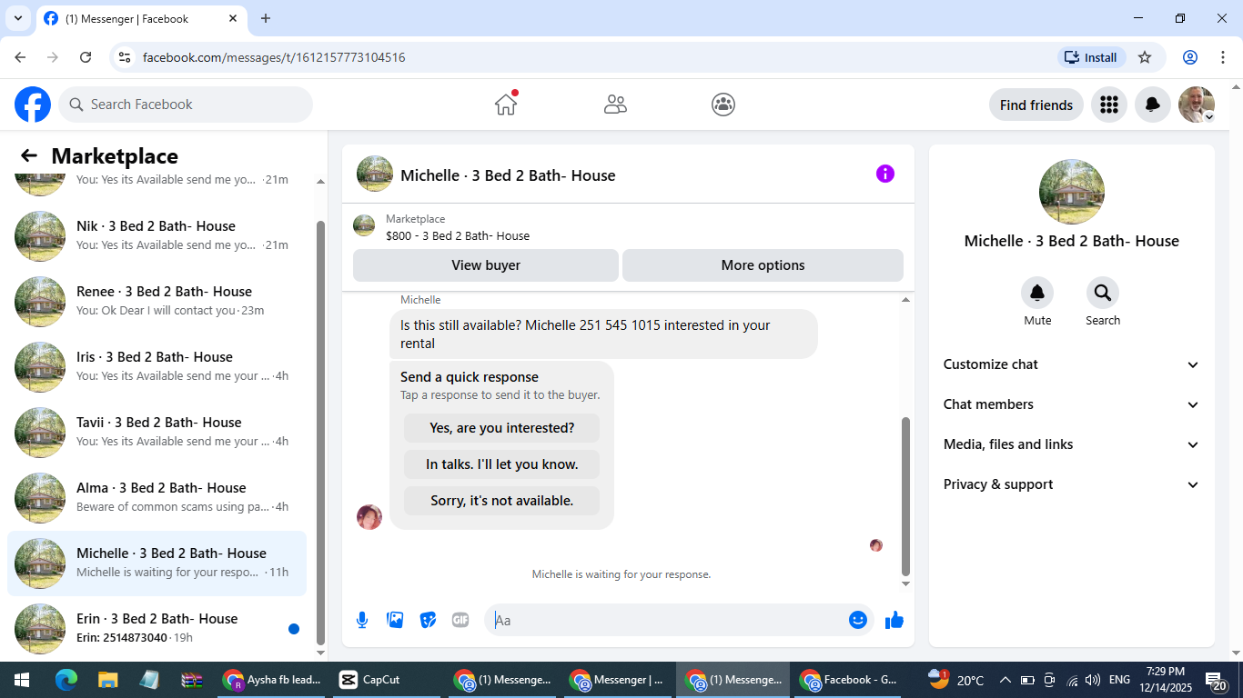Expand Chat members section
Screen dimensions: 1243x698
1072,404
